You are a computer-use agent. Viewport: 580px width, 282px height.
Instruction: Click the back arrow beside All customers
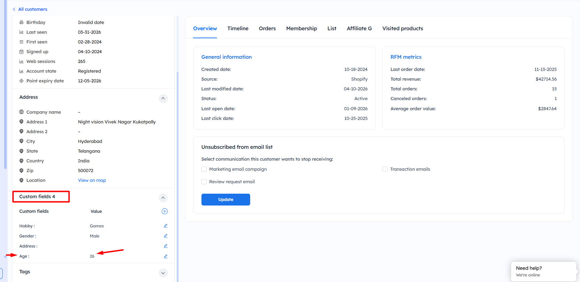(14, 9)
